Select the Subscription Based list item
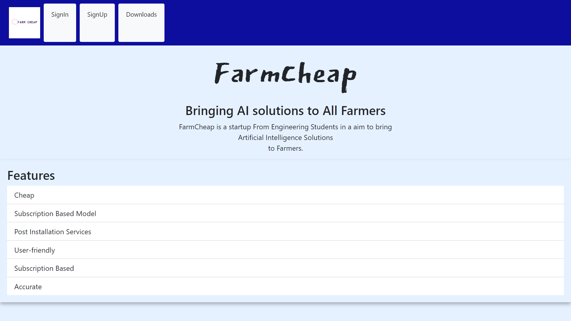The width and height of the screenshot is (571, 321). [44, 268]
